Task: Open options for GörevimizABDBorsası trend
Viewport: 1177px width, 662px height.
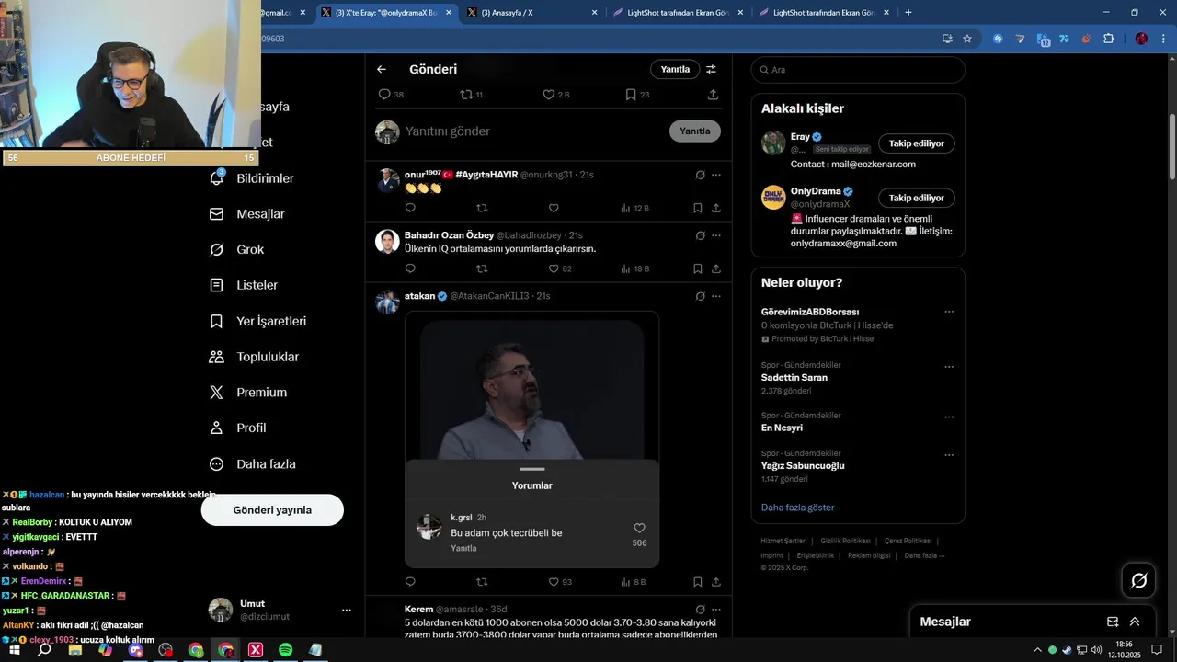Action: pyautogui.click(x=949, y=312)
